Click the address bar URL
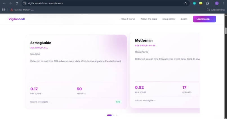 click(45, 3)
